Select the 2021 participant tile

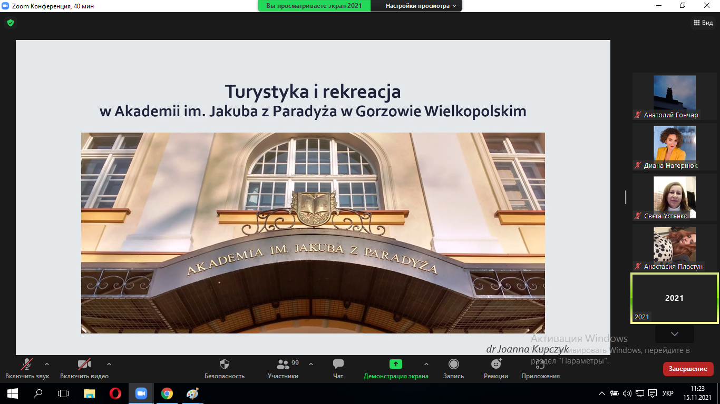click(675, 298)
